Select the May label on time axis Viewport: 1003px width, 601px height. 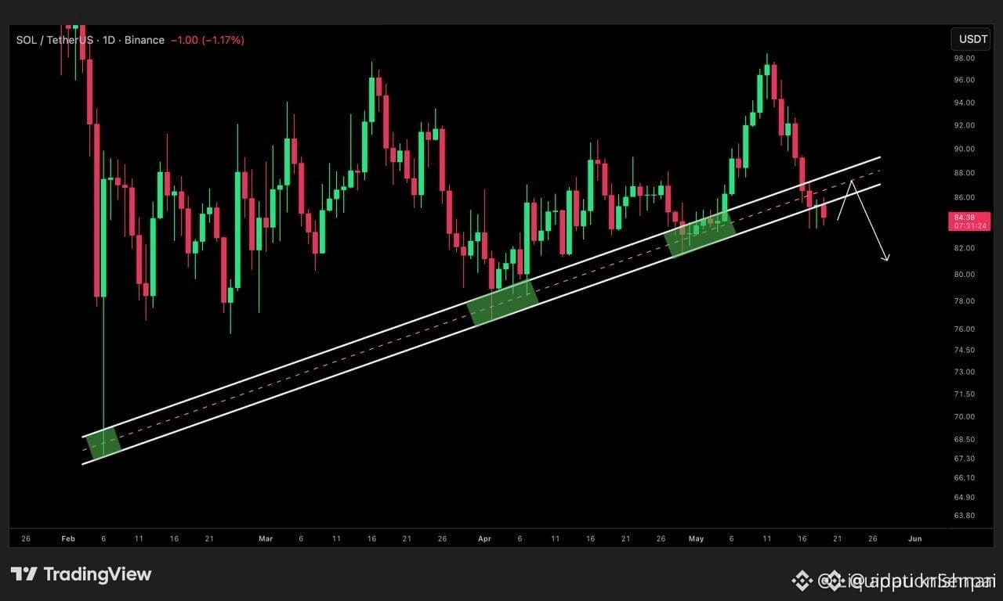pyautogui.click(x=696, y=538)
